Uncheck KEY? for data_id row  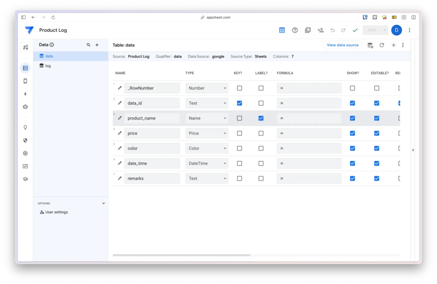(x=239, y=103)
